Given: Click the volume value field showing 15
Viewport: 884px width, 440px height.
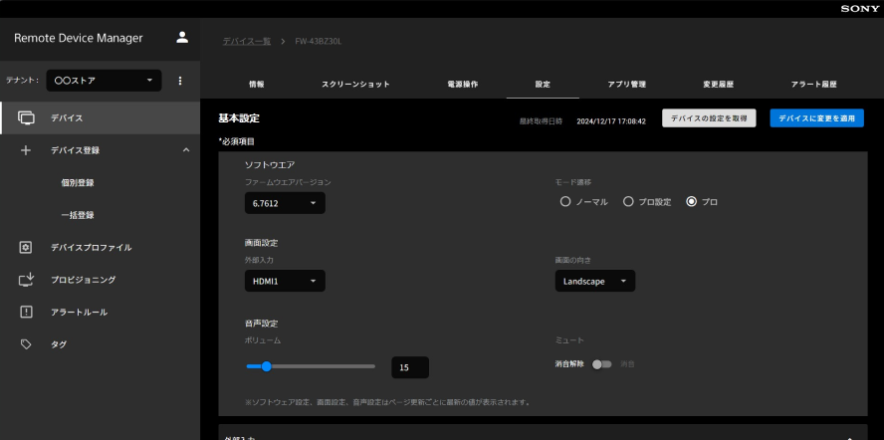Looking at the screenshot, I should pos(409,367).
